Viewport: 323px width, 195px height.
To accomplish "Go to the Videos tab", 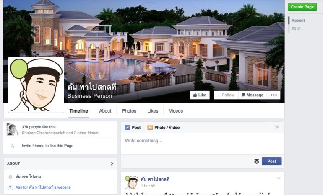I will tap(176, 111).
